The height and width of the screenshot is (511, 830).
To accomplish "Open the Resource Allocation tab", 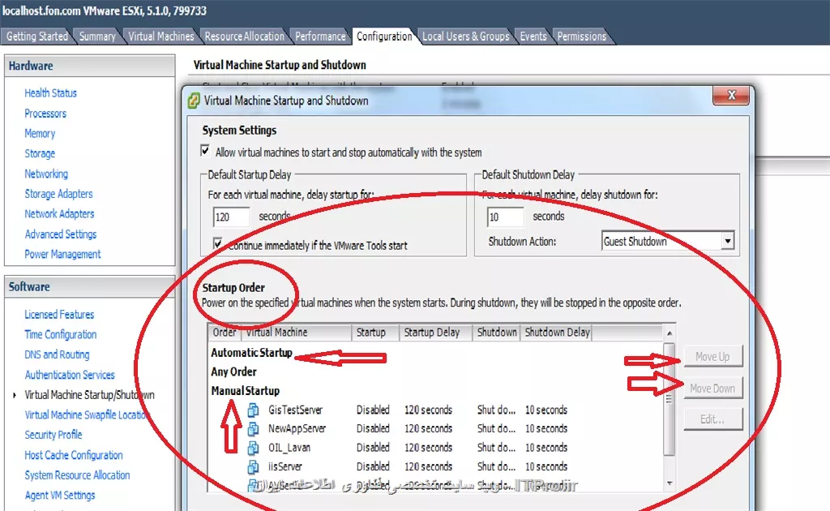I will tap(245, 36).
